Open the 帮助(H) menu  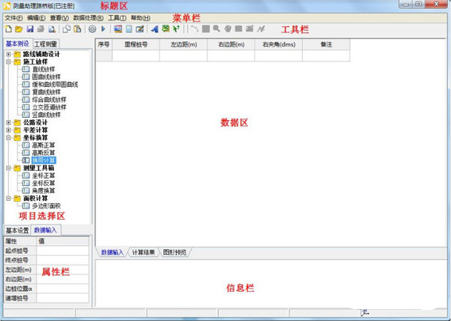pyautogui.click(x=141, y=18)
